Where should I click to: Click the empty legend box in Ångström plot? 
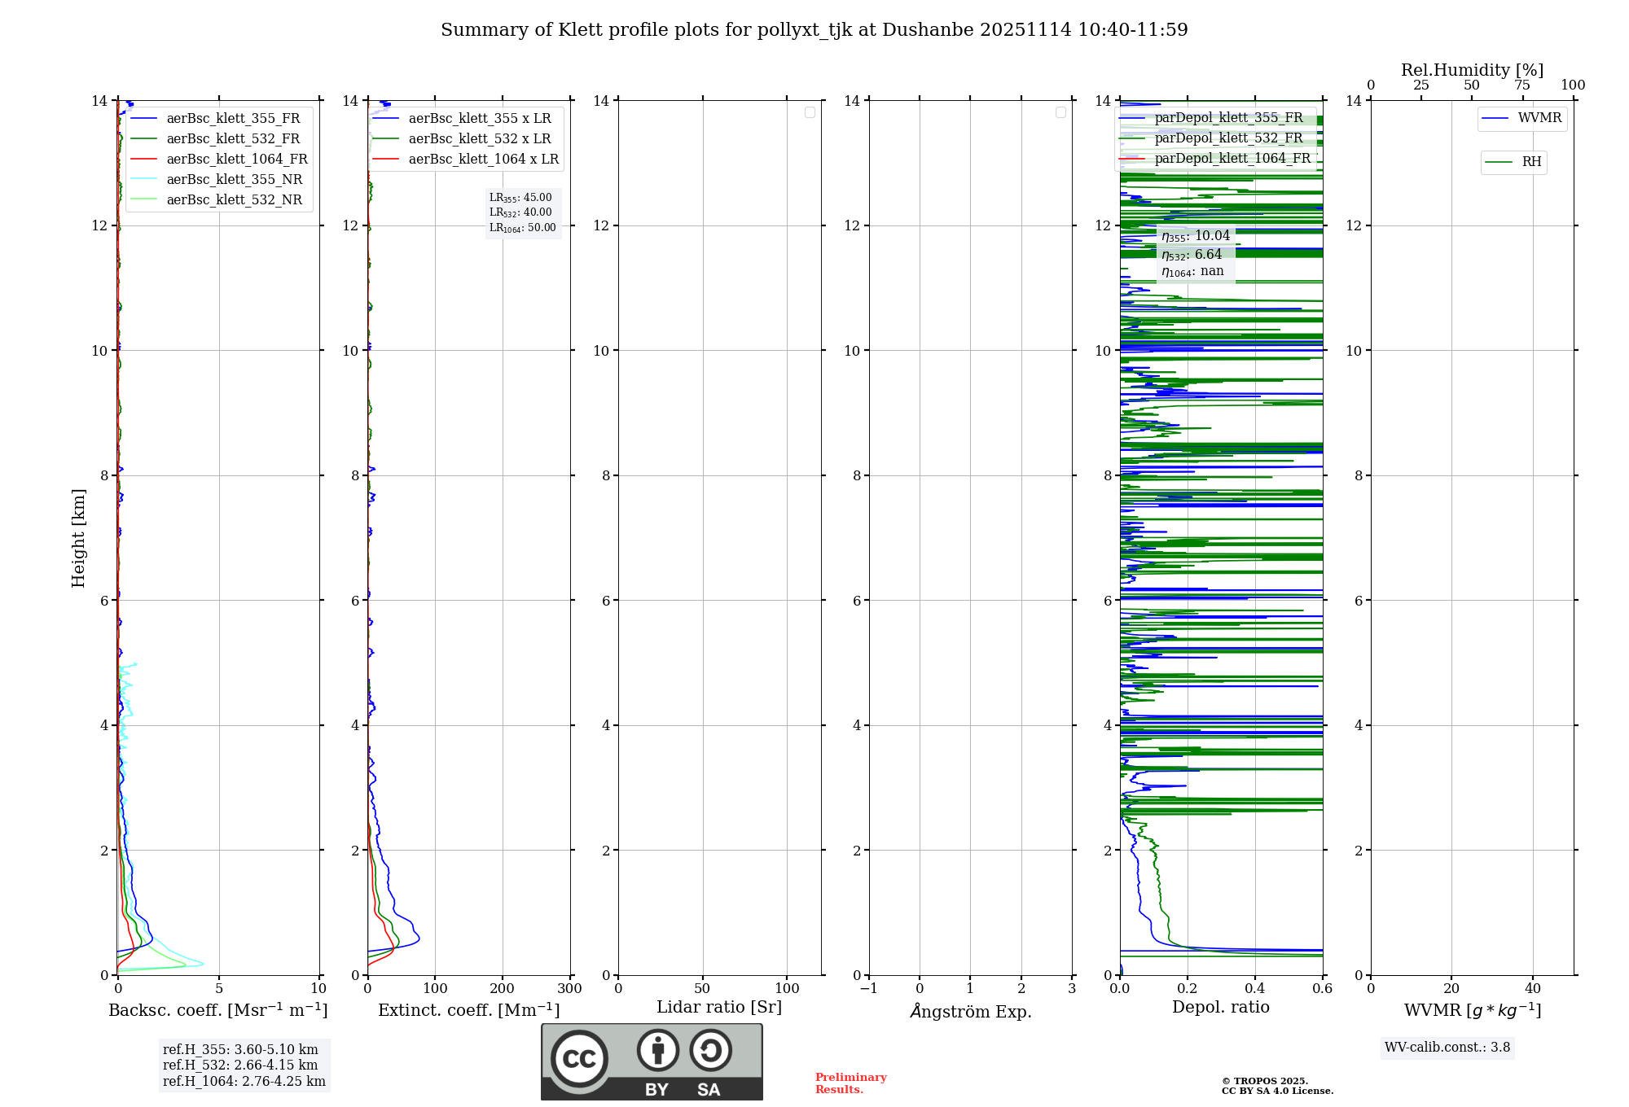click(x=1060, y=112)
